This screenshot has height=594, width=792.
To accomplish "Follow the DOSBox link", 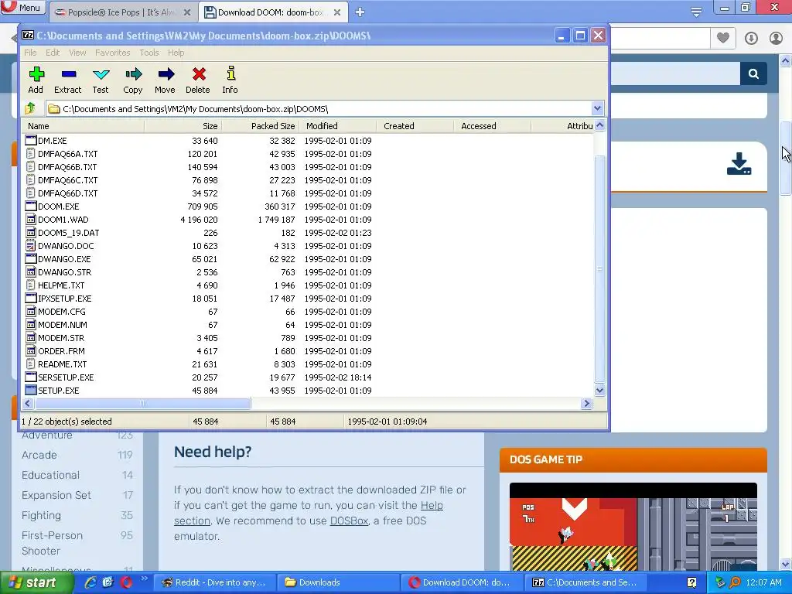I will click(349, 521).
